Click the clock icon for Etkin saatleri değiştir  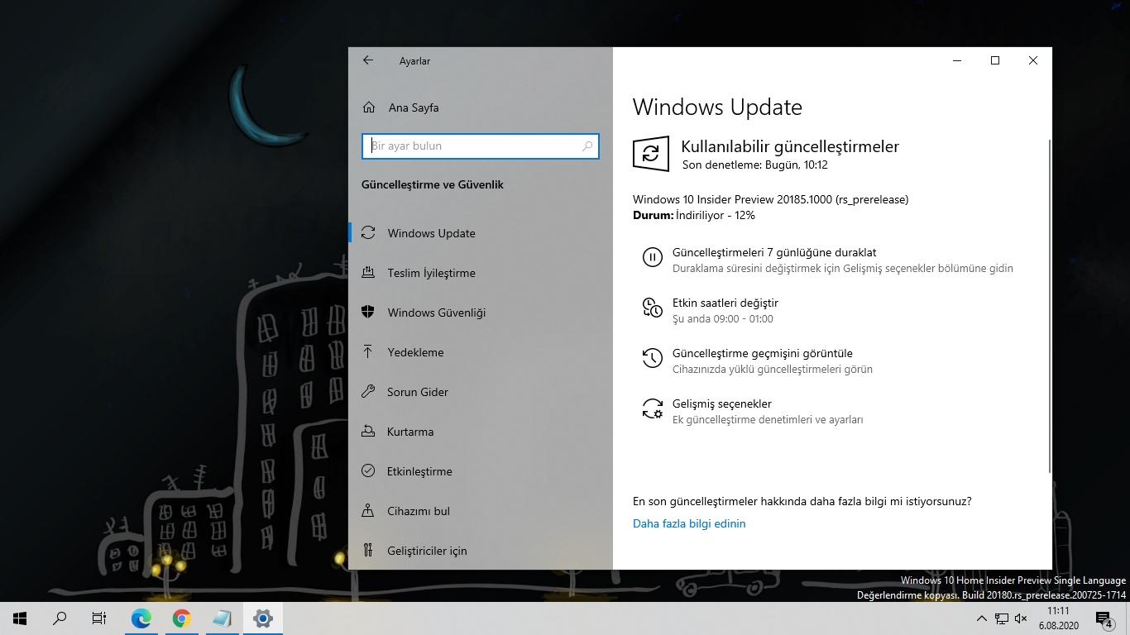point(652,308)
